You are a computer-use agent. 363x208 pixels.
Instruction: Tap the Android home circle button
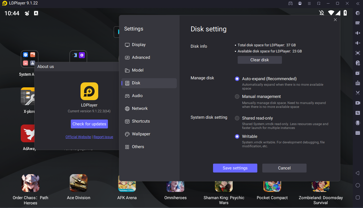(x=357, y=185)
